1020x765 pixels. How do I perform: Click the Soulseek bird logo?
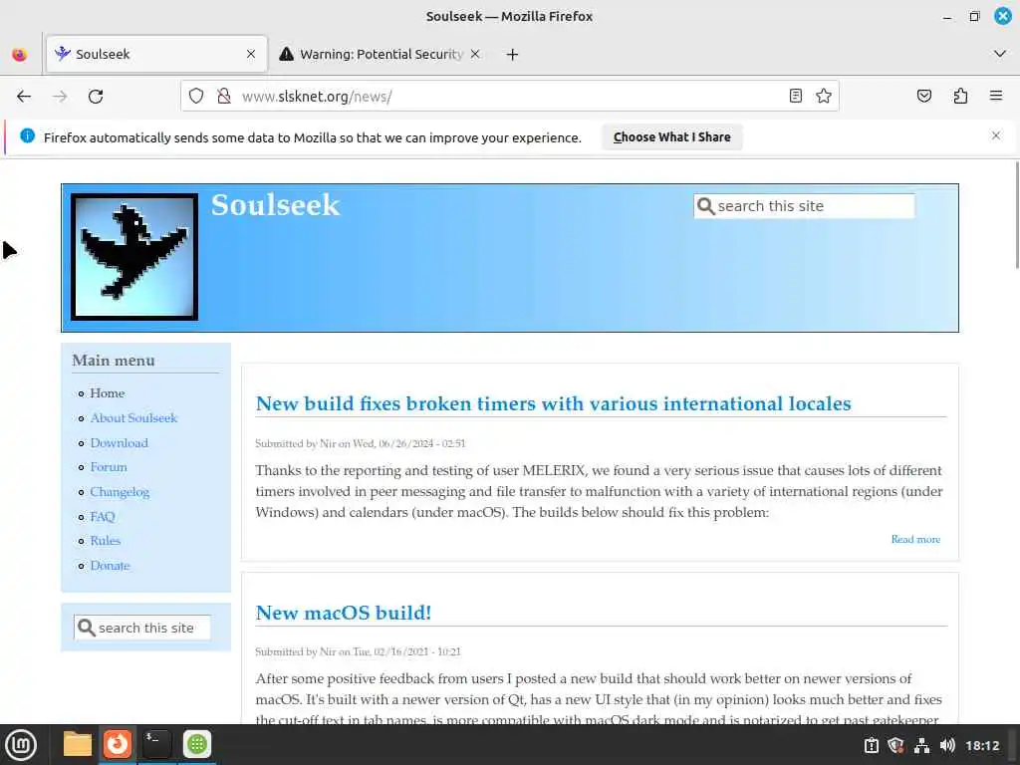click(134, 256)
